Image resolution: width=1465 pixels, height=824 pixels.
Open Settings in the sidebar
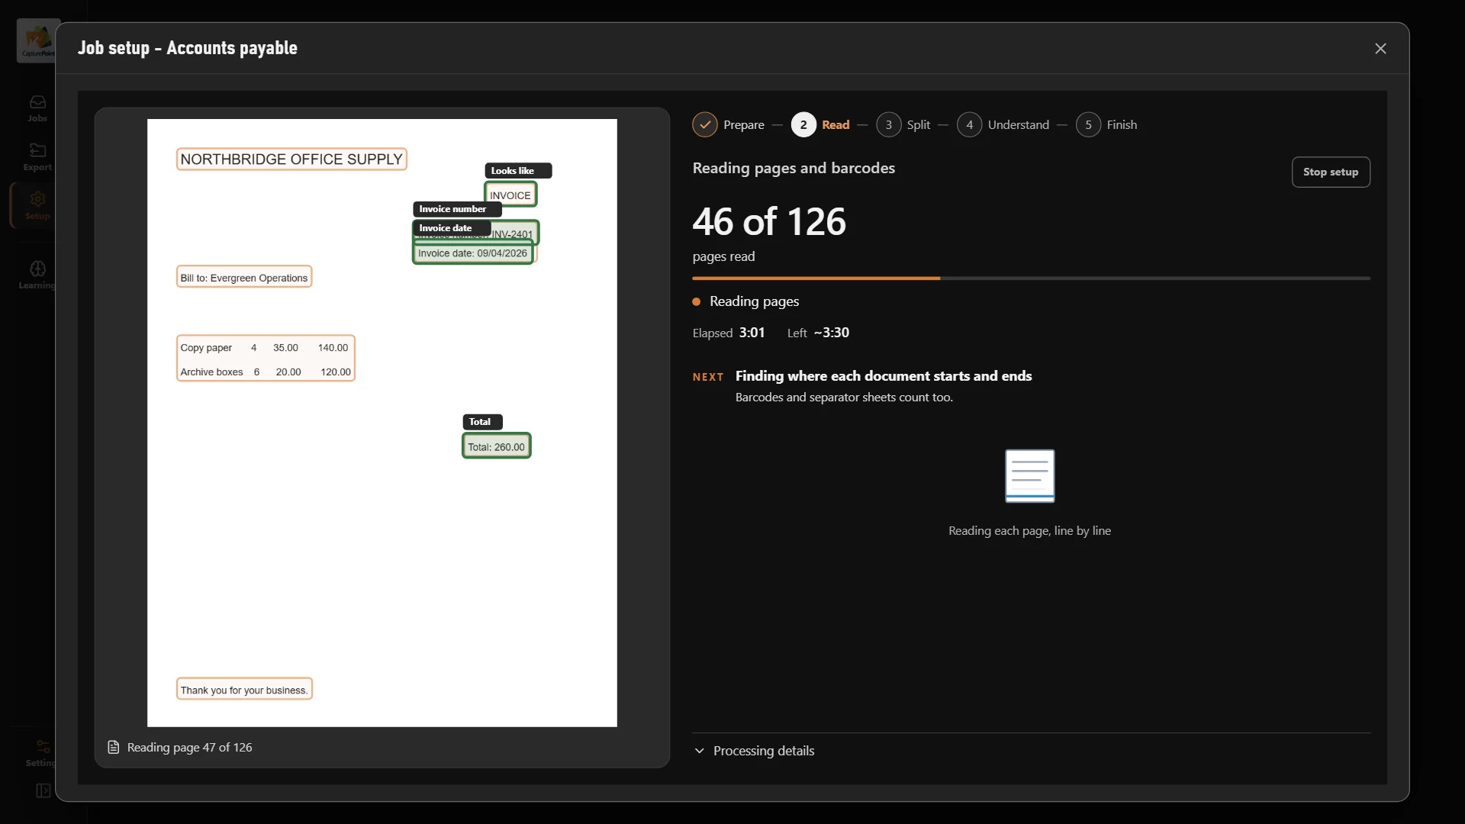click(40, 752)
